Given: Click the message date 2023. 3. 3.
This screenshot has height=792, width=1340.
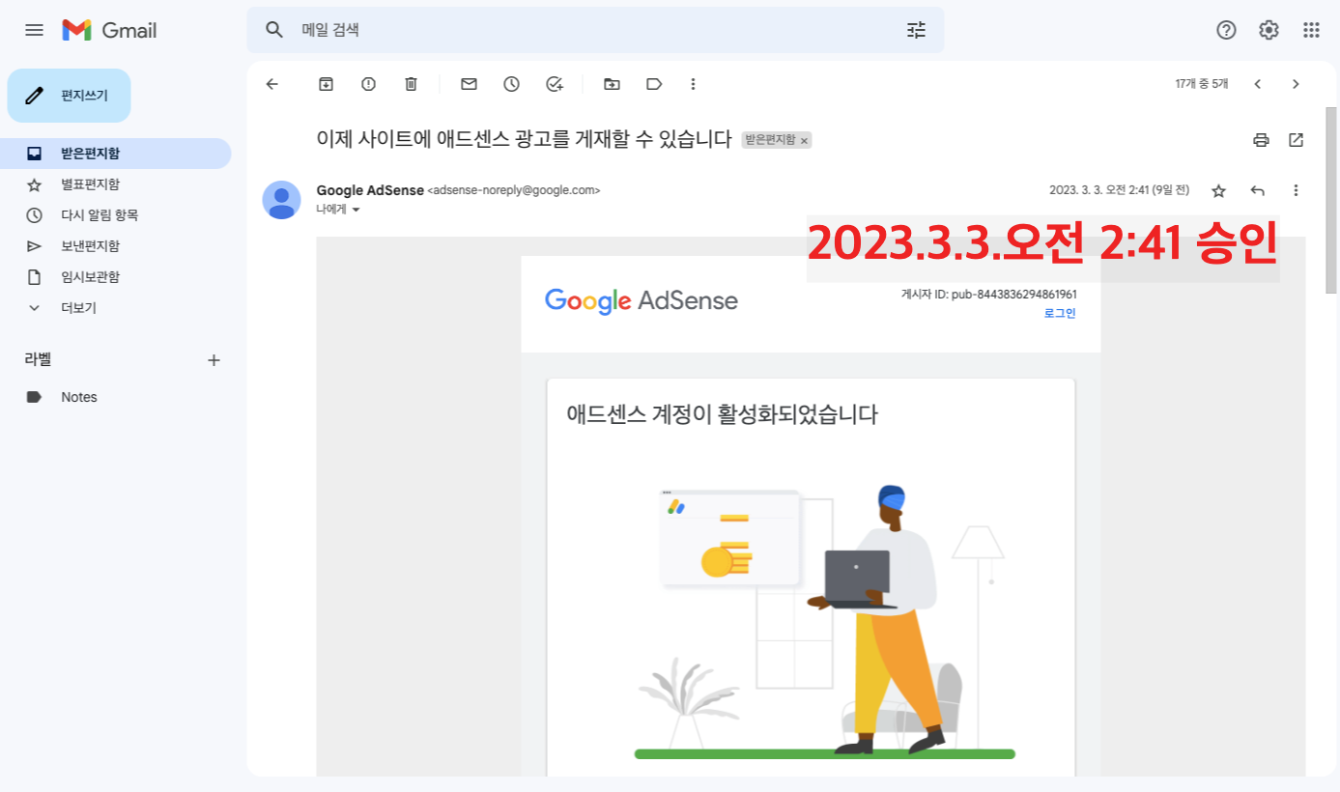Looking at the screenshot, I should (1119, 190).
